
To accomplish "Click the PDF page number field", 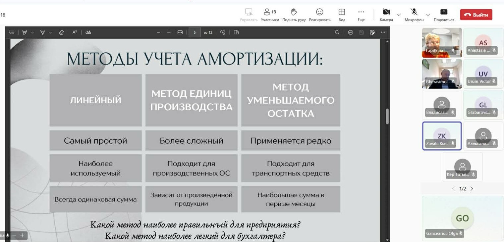I will click(x=195, y=32).
